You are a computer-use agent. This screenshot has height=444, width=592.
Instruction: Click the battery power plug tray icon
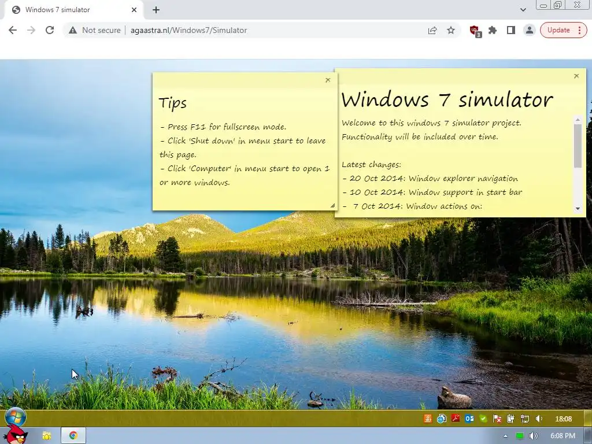click(x=510, y=419)
